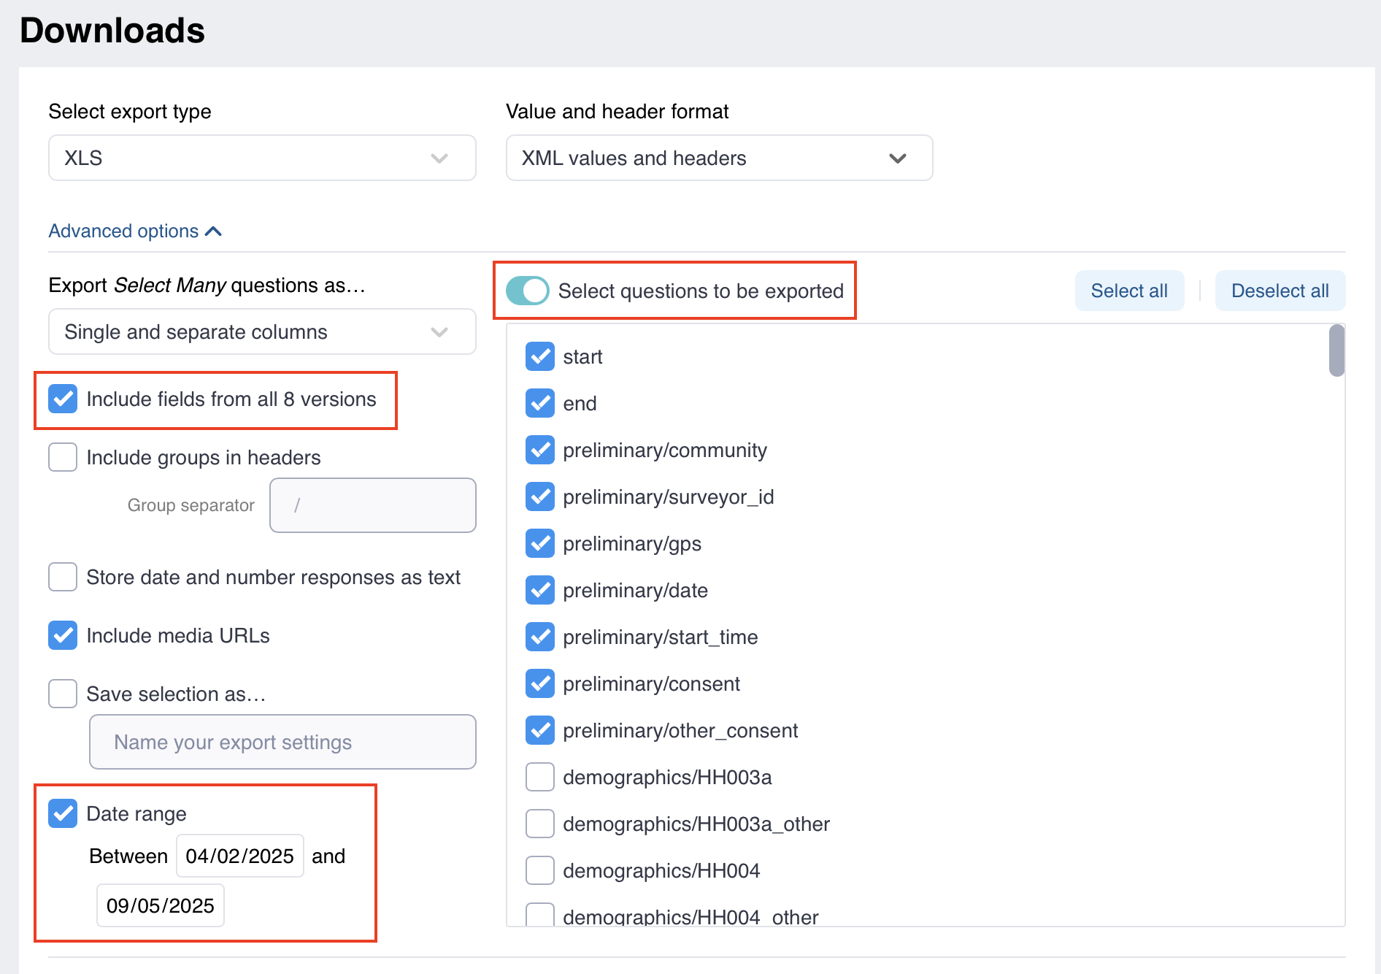Uncheck the preliminary/gps question
The width and height of the screenshot is (1381, 974).
coord(539,543)
